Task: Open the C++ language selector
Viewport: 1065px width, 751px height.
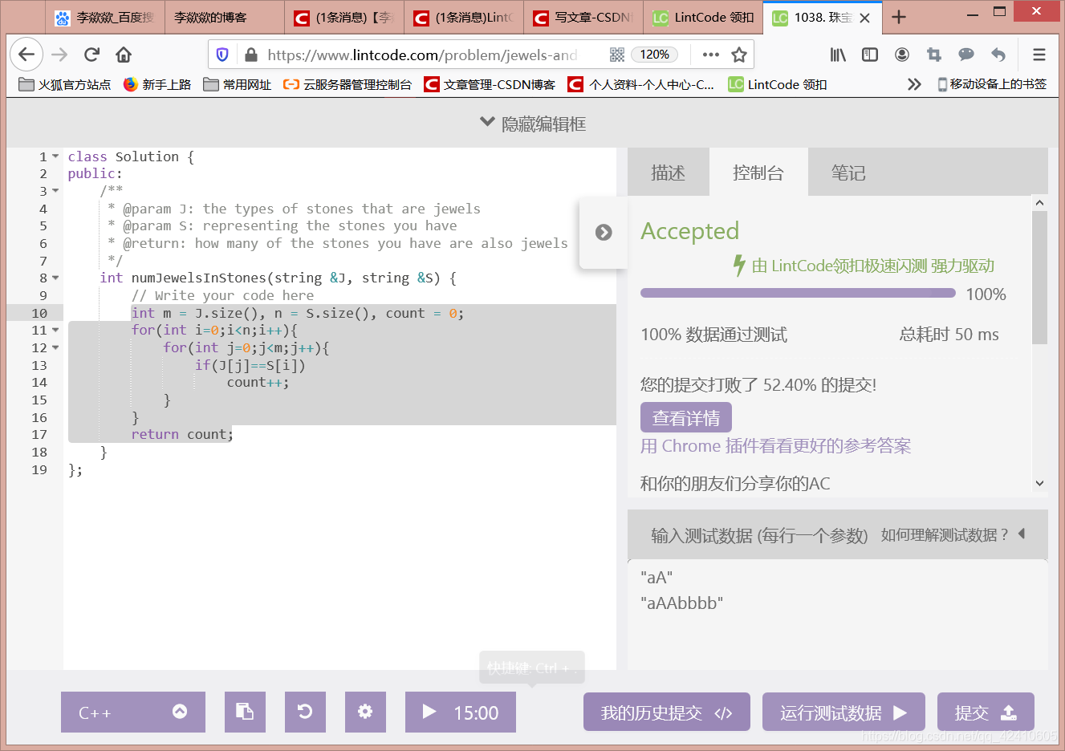Action: pos(132,712)
